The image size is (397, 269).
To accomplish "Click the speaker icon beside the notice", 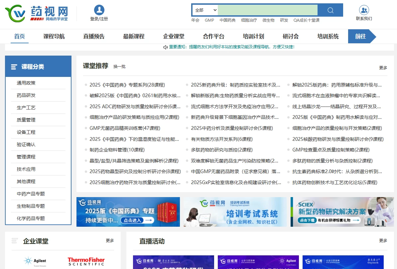I will (165, 47).
